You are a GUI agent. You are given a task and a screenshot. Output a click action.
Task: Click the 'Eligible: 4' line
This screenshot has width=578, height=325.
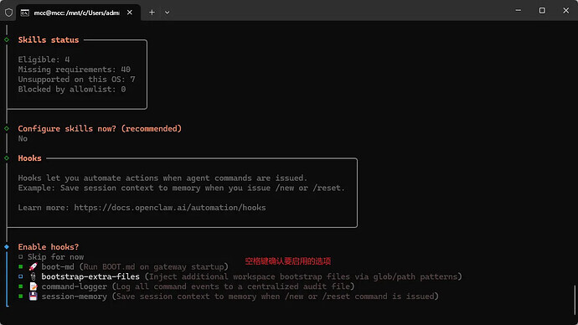pyautogui.click(x=44, y=59)
